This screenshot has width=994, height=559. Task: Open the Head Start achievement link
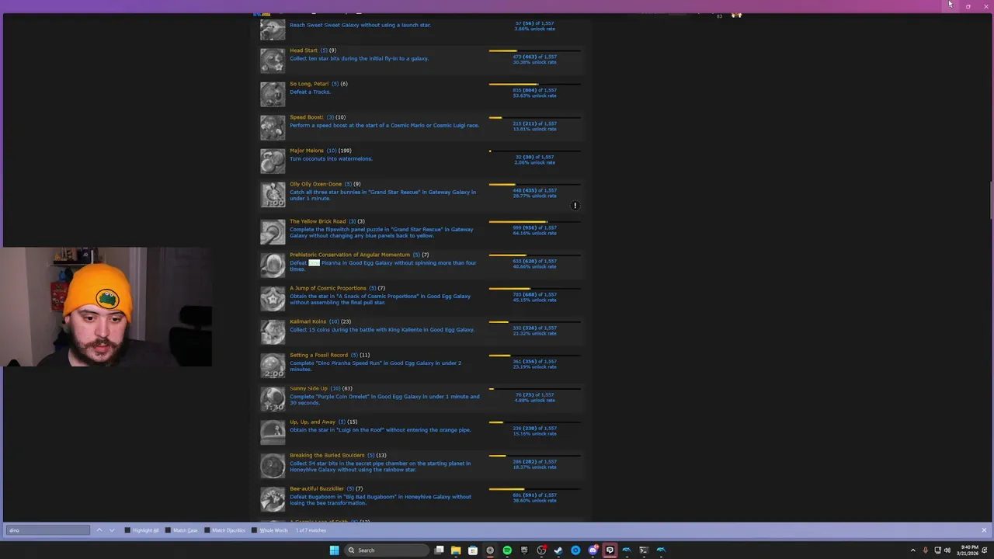[x=304, y=50]
